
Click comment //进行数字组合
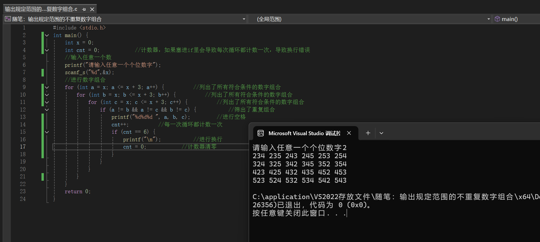(85, 80)
